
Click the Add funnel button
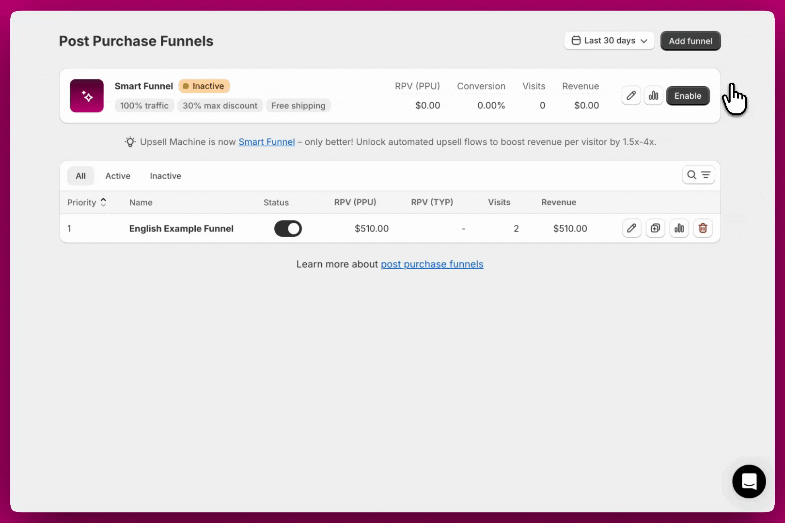tap(691, 41)
